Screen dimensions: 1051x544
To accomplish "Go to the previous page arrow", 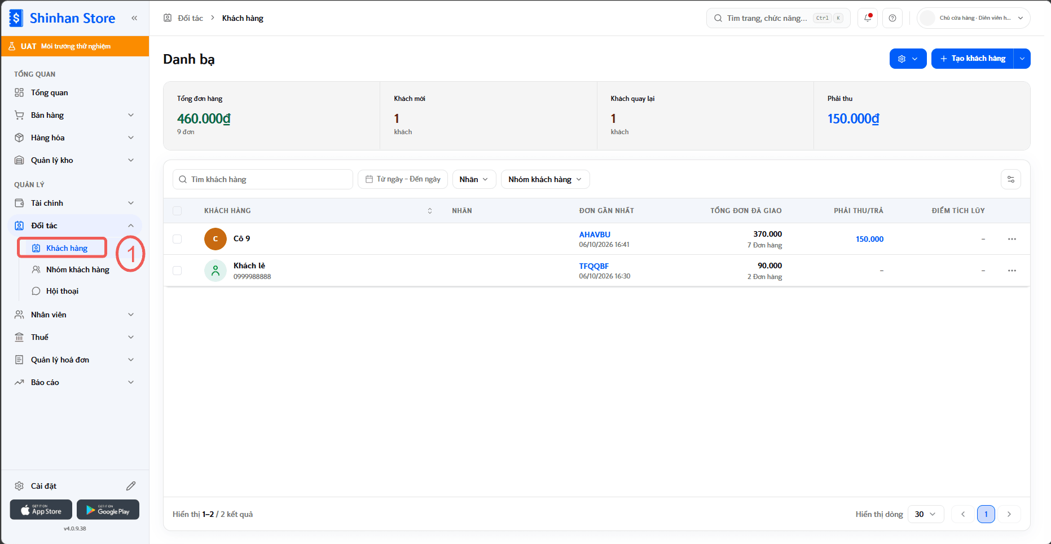I will coord(963,514).
